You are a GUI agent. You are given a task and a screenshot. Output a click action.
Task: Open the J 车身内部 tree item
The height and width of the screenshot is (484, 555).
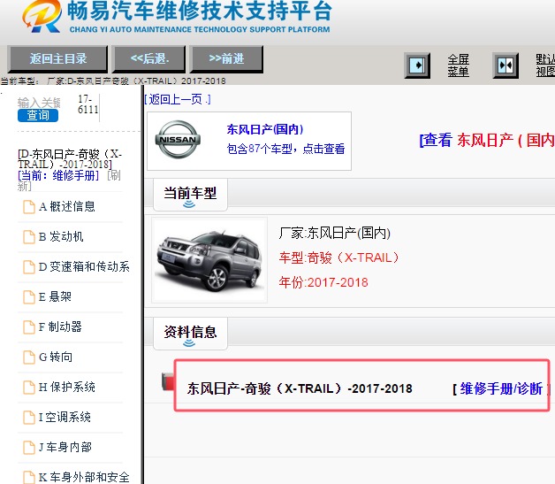[65, 447]
